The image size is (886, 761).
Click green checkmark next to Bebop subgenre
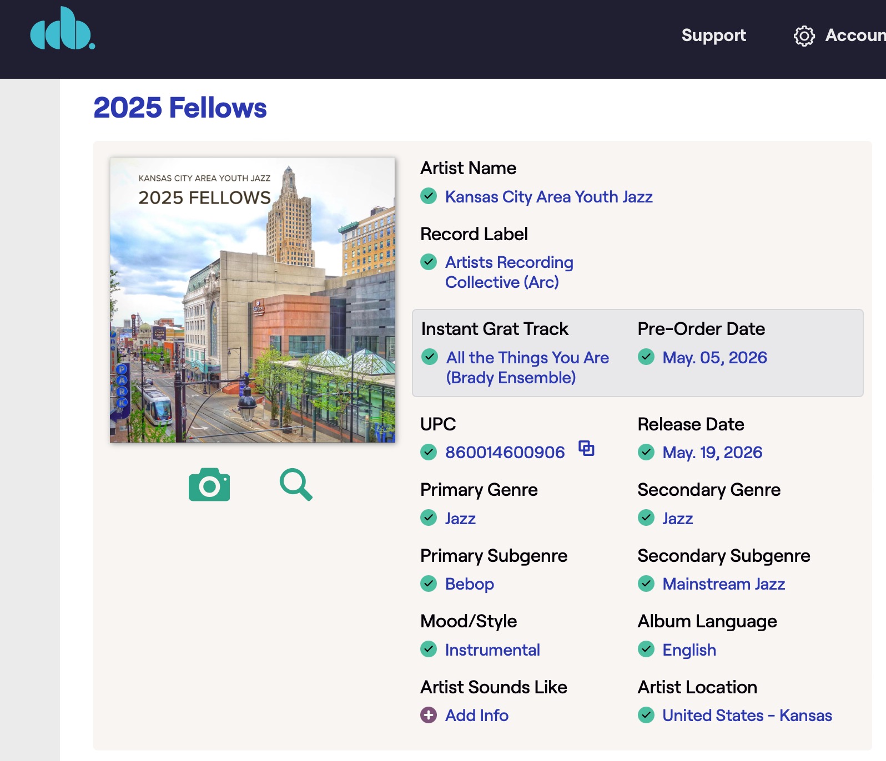429,584
